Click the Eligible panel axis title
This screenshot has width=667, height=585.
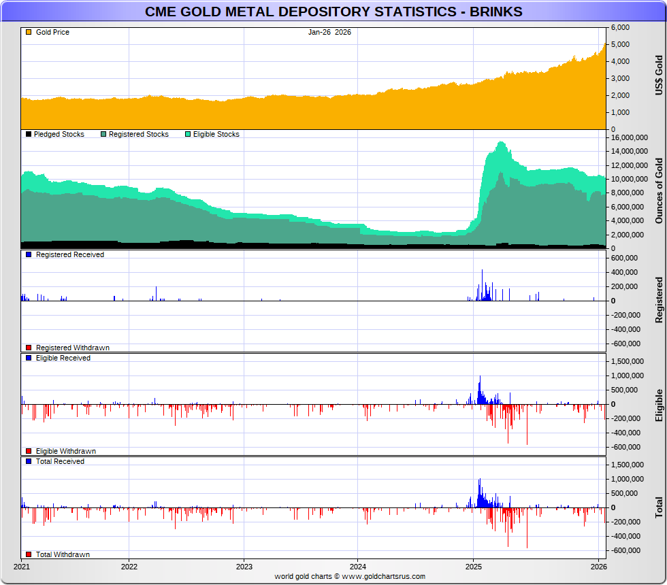[658, 405]
